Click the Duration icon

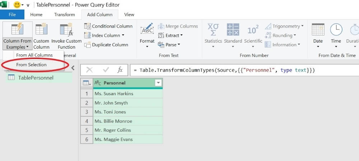[x=354, y=29]
